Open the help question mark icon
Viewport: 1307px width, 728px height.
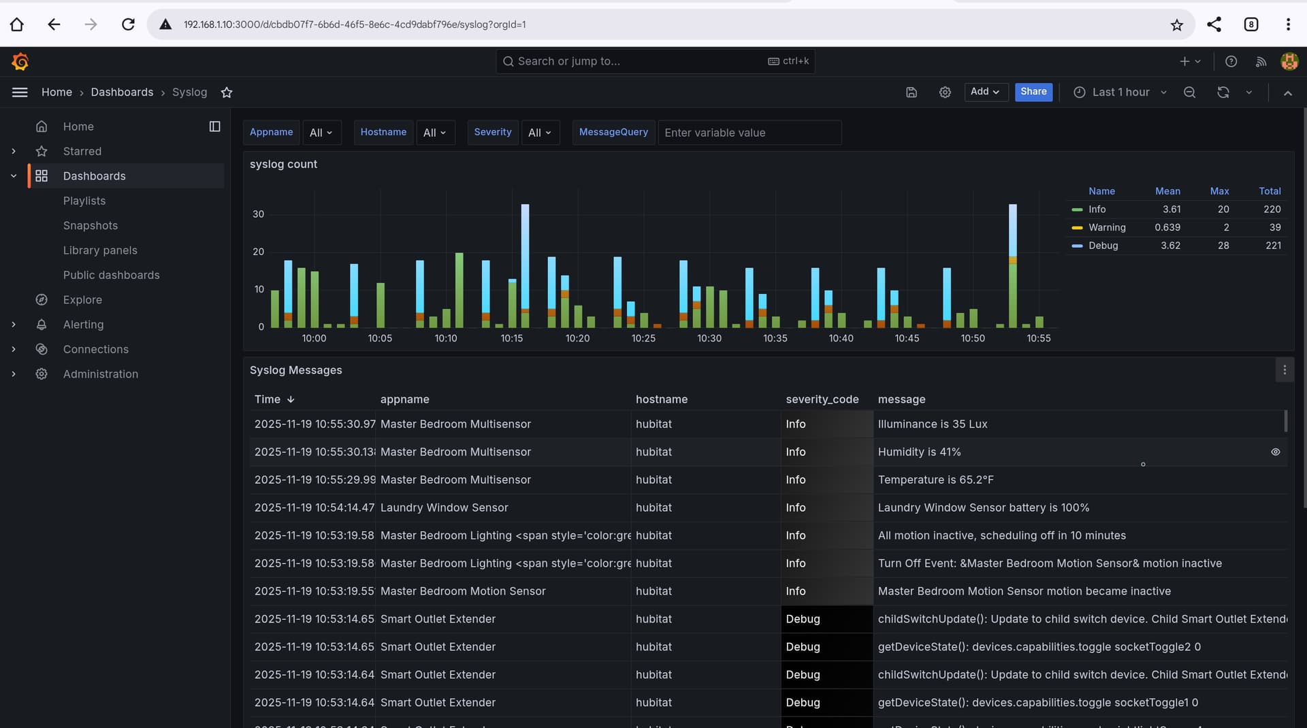1231,62
